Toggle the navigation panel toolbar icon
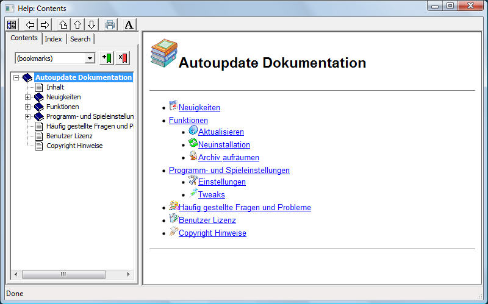This screenshot has width=488, height=304. coord(12,25)
